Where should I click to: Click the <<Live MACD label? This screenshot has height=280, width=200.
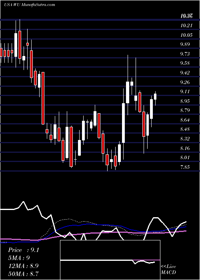click(168, 270)
